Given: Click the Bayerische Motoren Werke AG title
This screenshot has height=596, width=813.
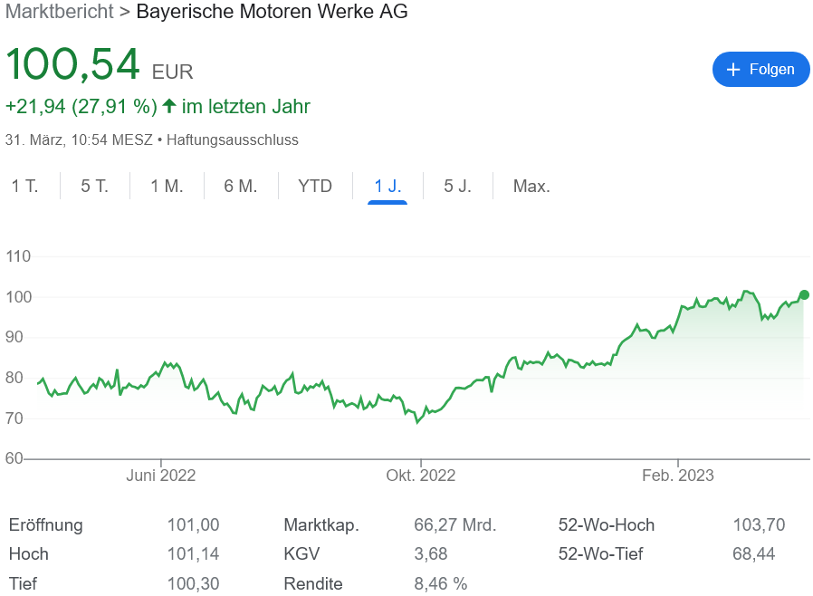Looking at the screenshot, I should click(272, 12).
